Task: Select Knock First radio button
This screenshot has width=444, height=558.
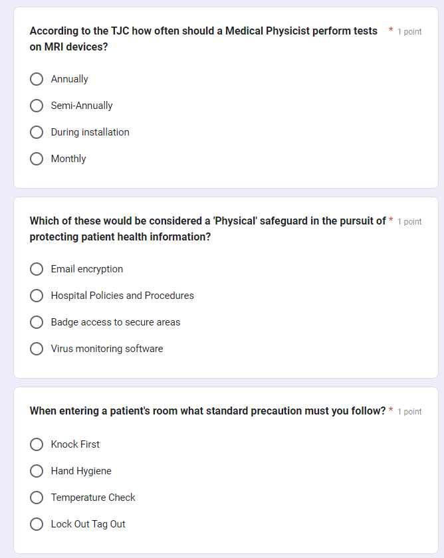Action: point(37,444)
